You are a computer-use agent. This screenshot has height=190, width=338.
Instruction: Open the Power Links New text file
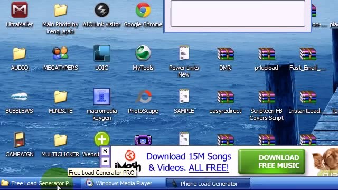pyautogui.click(x=184, y=53)
